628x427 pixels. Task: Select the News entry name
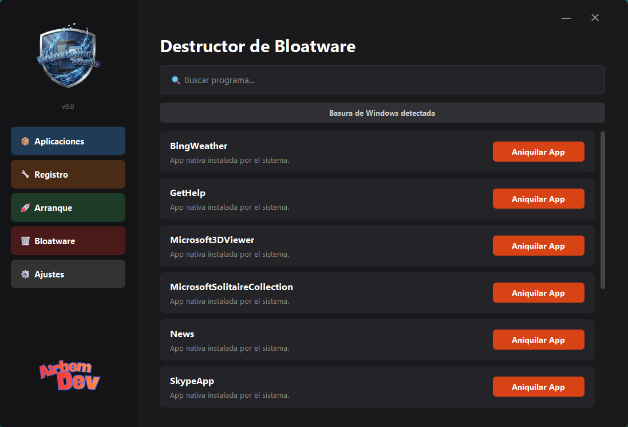pos(182,334)
